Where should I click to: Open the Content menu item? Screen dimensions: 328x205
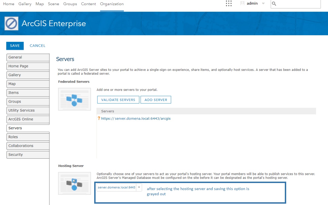pyautogui.click(x=89, y=4)
